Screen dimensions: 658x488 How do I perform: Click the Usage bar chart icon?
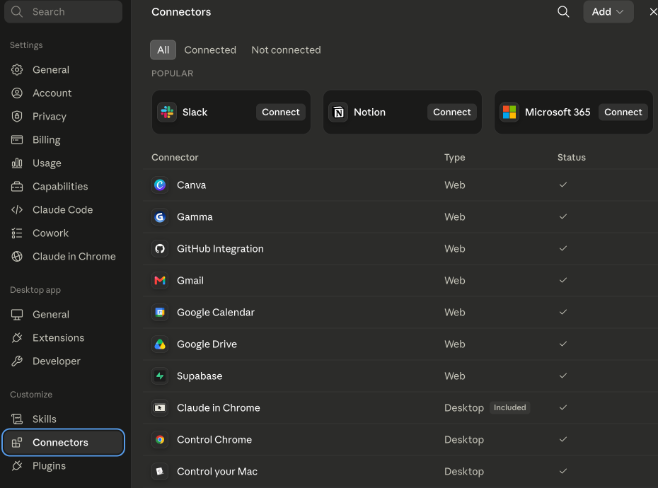(x=17, y=163)
